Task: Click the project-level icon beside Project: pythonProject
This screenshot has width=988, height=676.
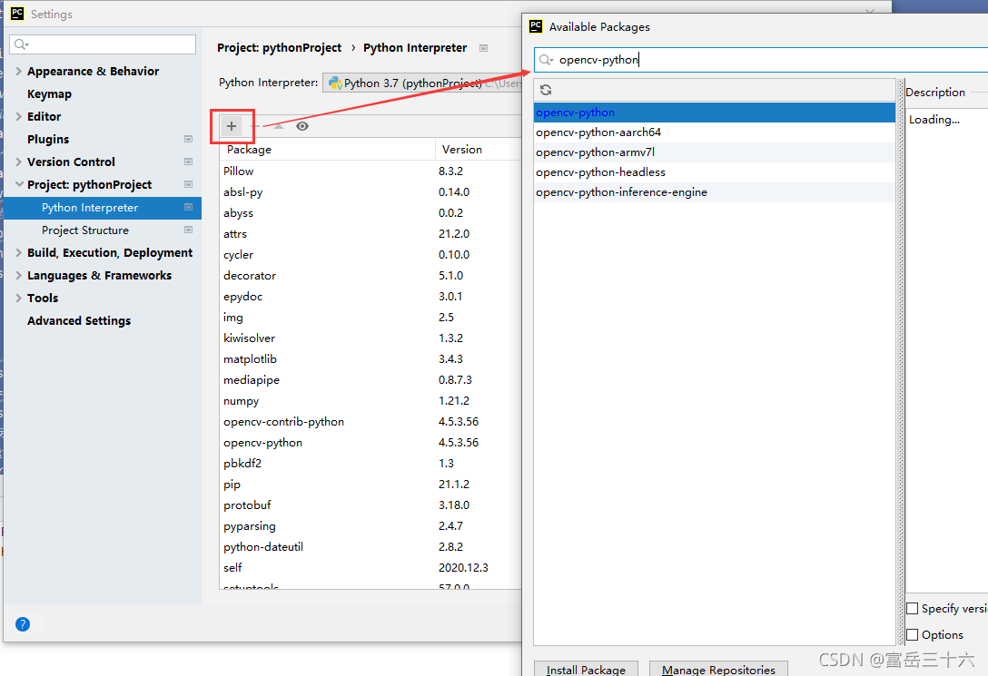Action: [188, 184]
